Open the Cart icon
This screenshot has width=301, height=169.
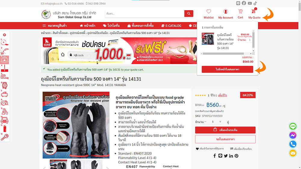240,11
